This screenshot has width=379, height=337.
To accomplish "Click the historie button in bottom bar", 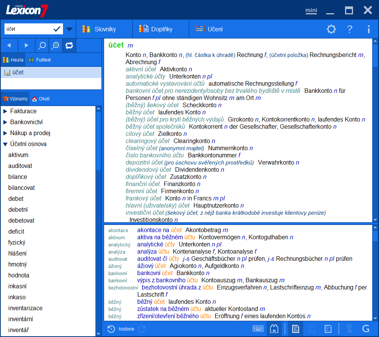I will pyautogui.click(x=126, y=329).
